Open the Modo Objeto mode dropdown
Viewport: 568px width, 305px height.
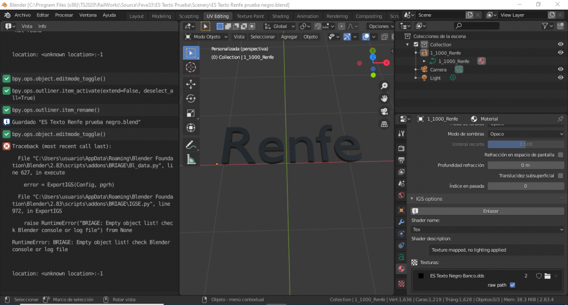coord(206,37)
